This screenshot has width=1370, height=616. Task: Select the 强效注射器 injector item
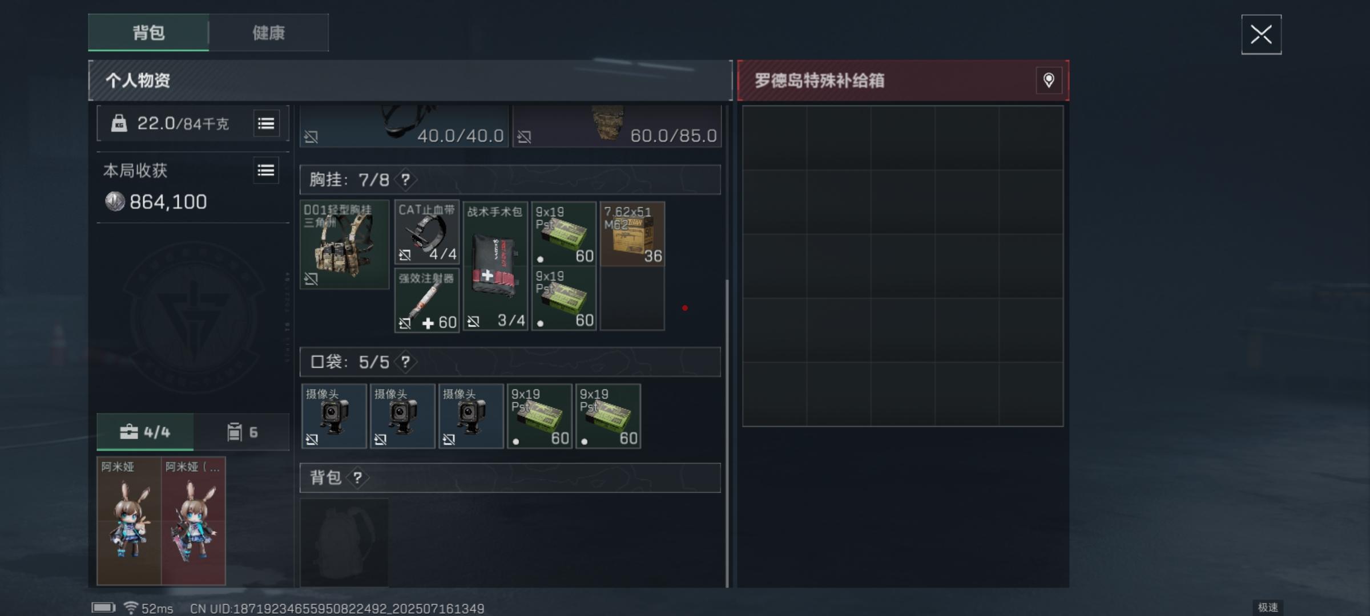(x=427, y=300)
